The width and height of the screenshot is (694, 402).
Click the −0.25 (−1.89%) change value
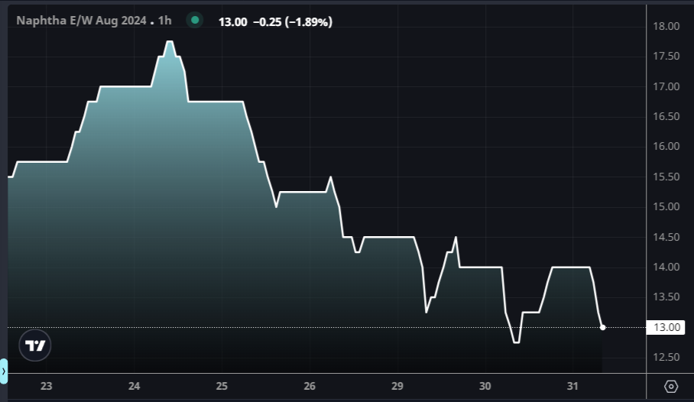[293, 21]
